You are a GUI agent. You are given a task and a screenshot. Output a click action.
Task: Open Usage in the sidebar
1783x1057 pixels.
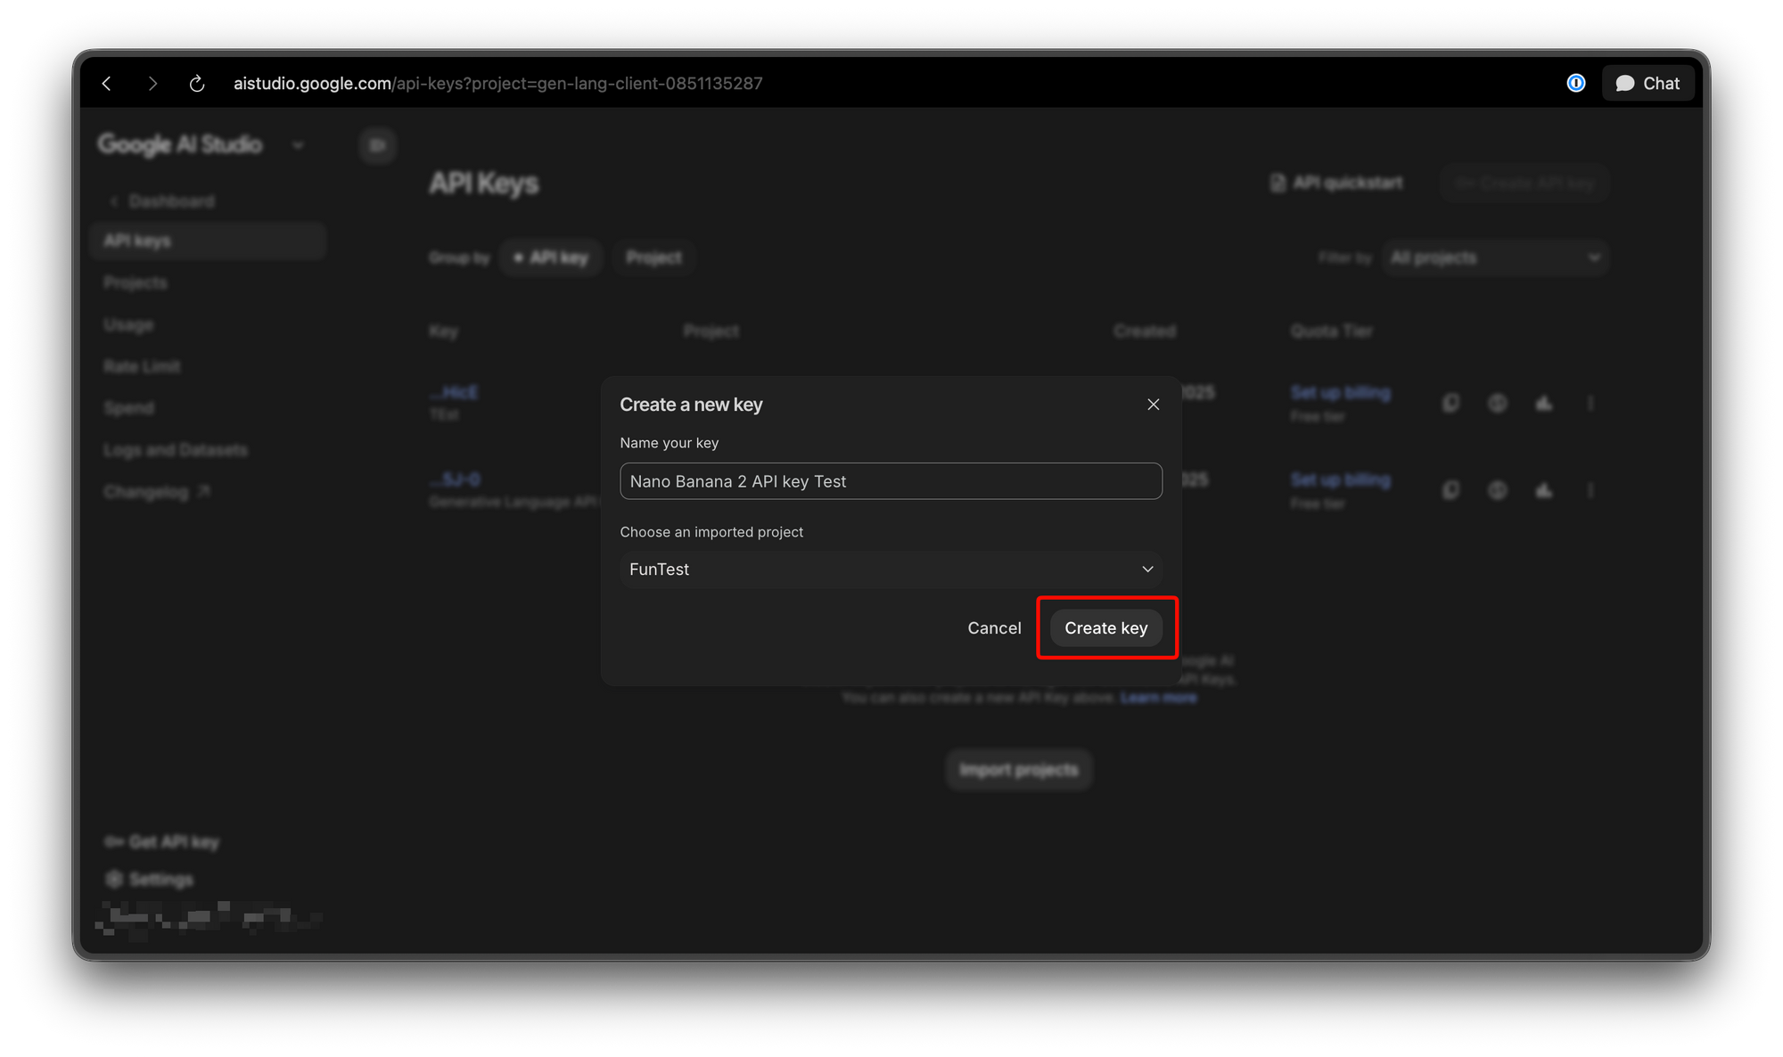click(128, 324)
